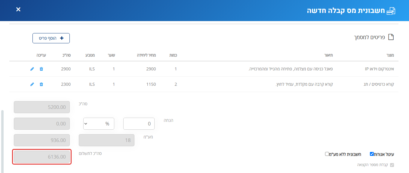Click the description starting with קורא קרבה עם מקלדת
The height and width of the screenshot is (173, 409).
pos(304,84)
